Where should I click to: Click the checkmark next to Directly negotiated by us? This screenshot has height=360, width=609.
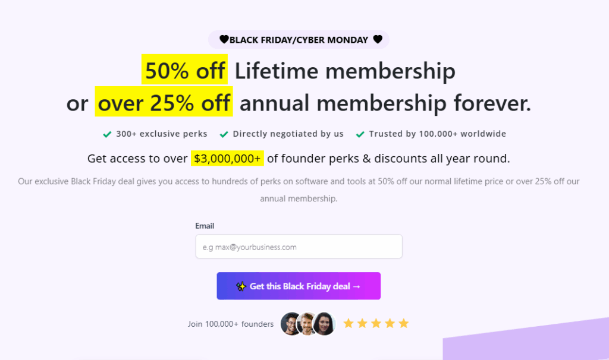tap(224, 134)
